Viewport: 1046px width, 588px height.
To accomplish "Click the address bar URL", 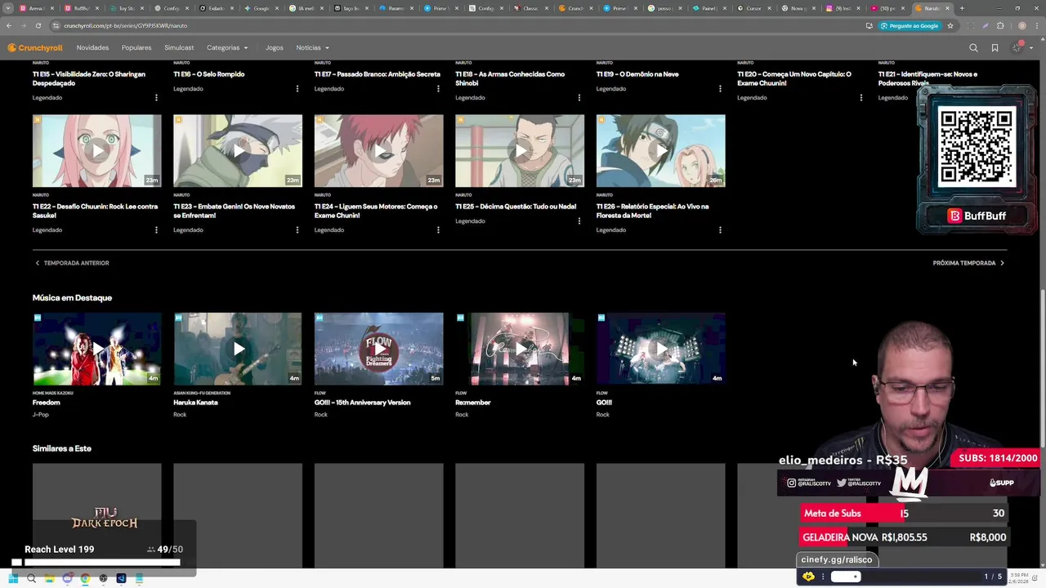I will click(x=126, y=25).
